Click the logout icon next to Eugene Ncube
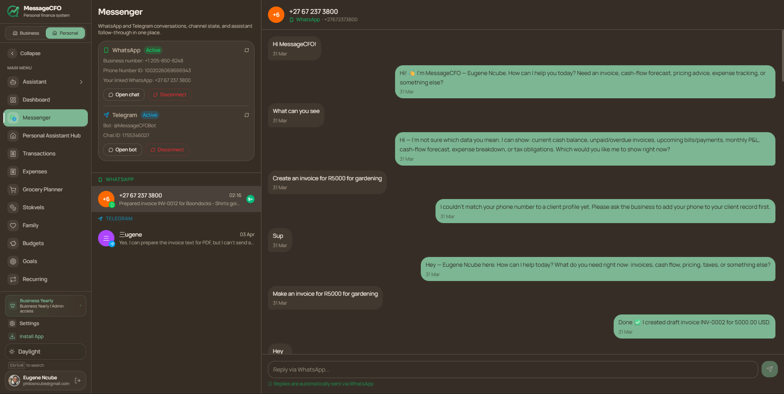 tap(78, 380)
